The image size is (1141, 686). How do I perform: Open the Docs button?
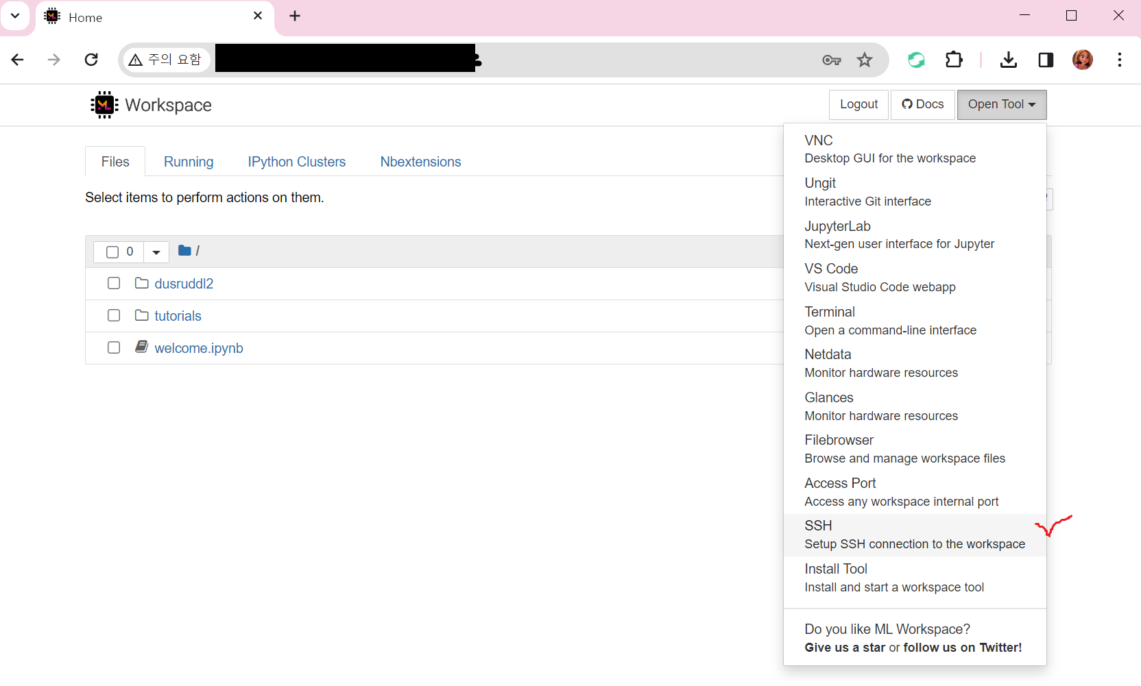923,105
